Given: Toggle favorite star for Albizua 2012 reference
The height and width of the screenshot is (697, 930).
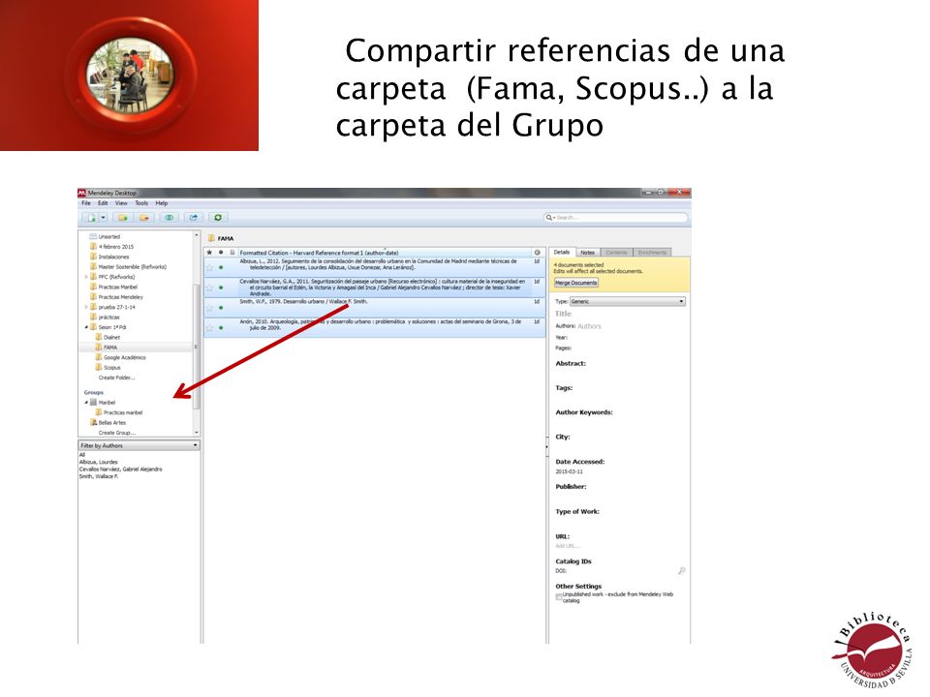Looking at the screenshot, I should [209, 268].
